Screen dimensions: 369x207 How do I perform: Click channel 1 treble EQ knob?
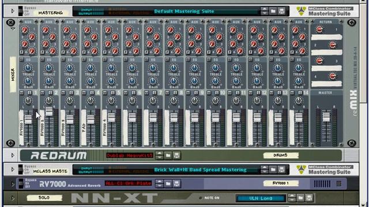click(28, 68)
